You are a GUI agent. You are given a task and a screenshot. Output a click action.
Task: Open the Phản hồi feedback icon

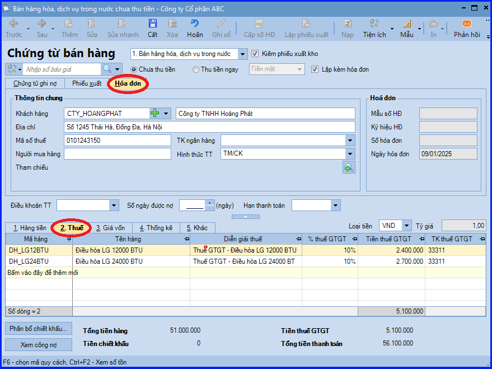467,24
